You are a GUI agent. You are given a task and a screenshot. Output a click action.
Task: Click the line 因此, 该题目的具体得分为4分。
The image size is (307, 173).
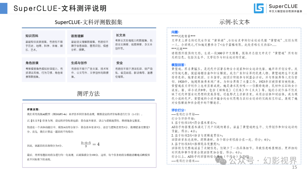pos(45,146)
